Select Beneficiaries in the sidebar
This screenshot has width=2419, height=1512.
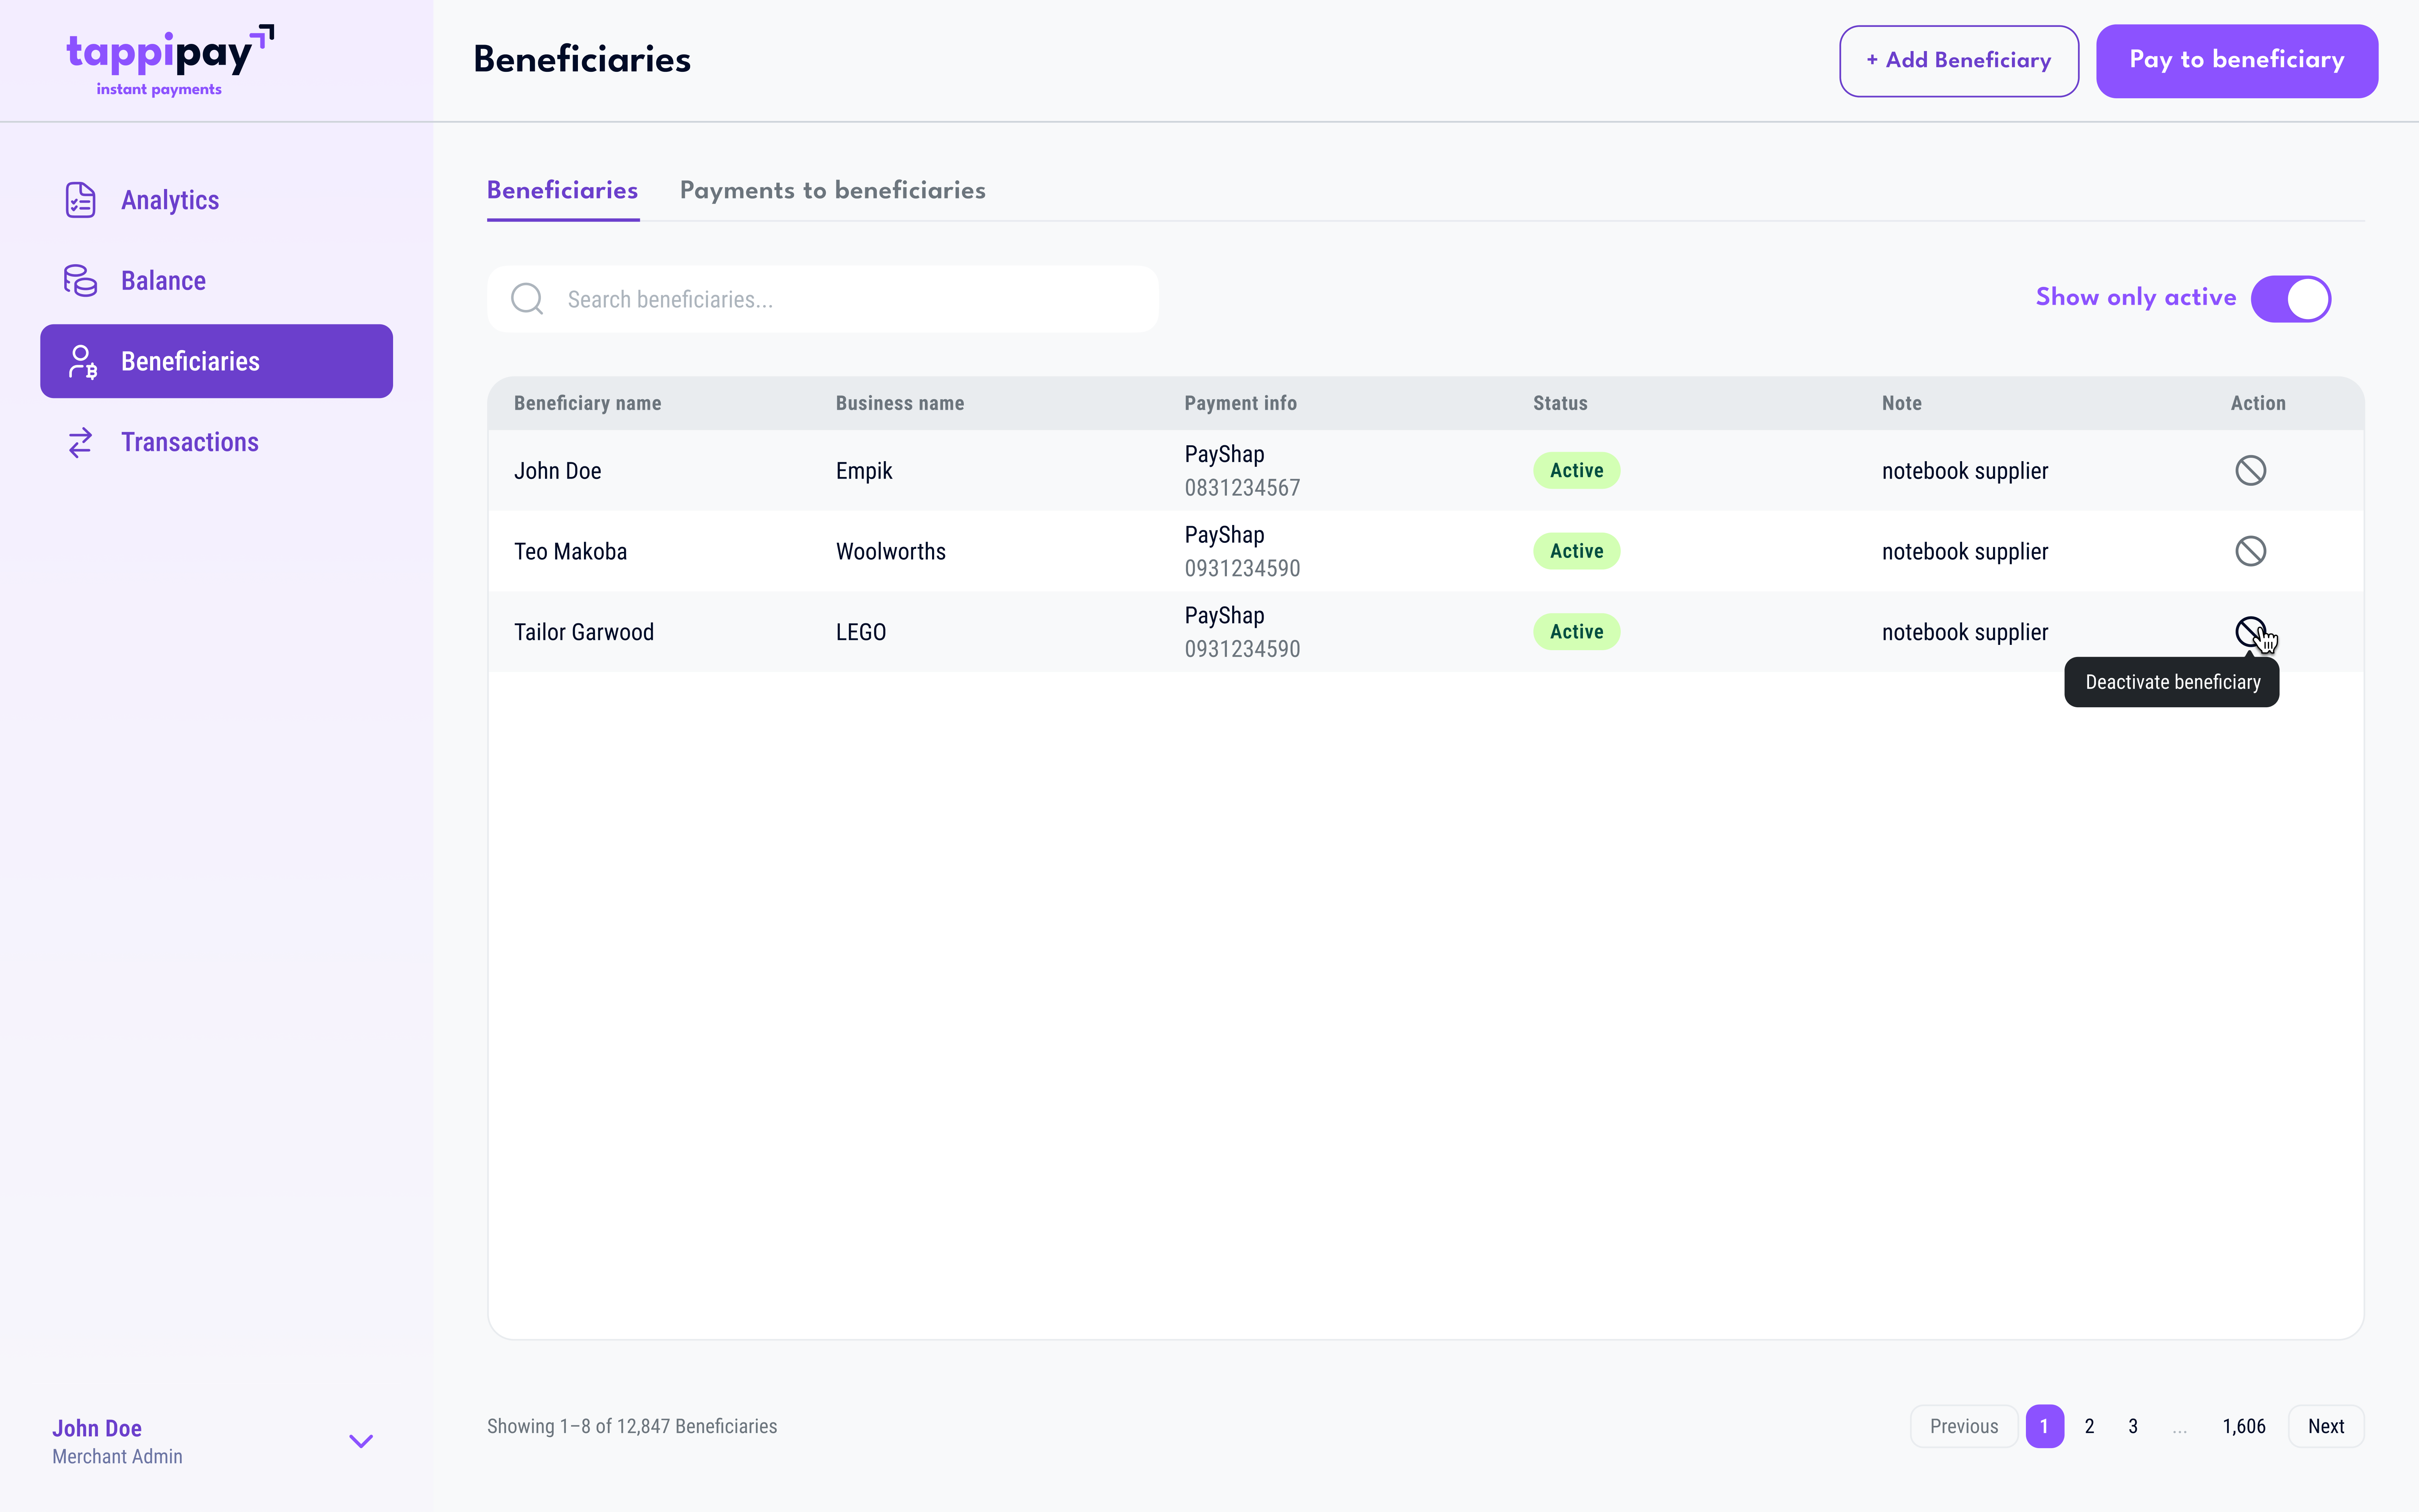point(216,361)
